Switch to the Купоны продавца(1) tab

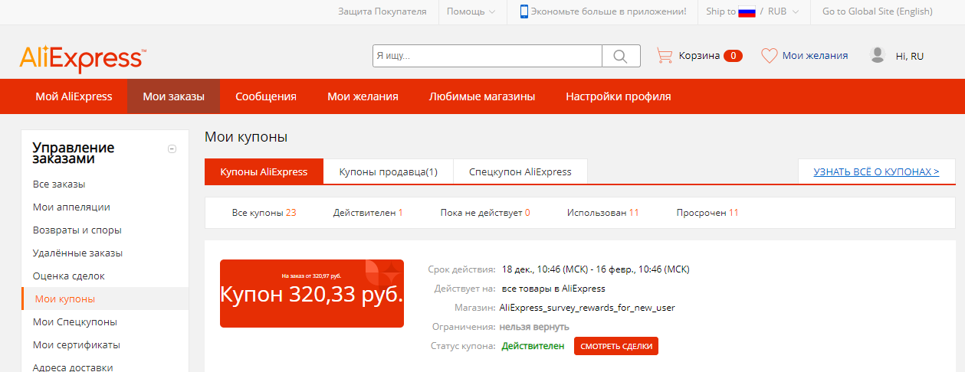point(389,171)
